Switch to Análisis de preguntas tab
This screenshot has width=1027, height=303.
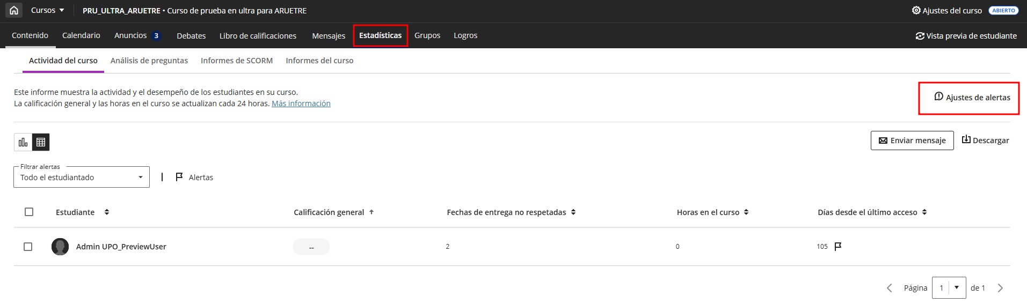pyautogui.click(x=149, y=61)
